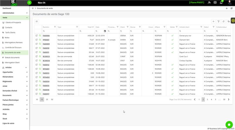Open the grid apps icon in top bar

[x=215, y=3]
